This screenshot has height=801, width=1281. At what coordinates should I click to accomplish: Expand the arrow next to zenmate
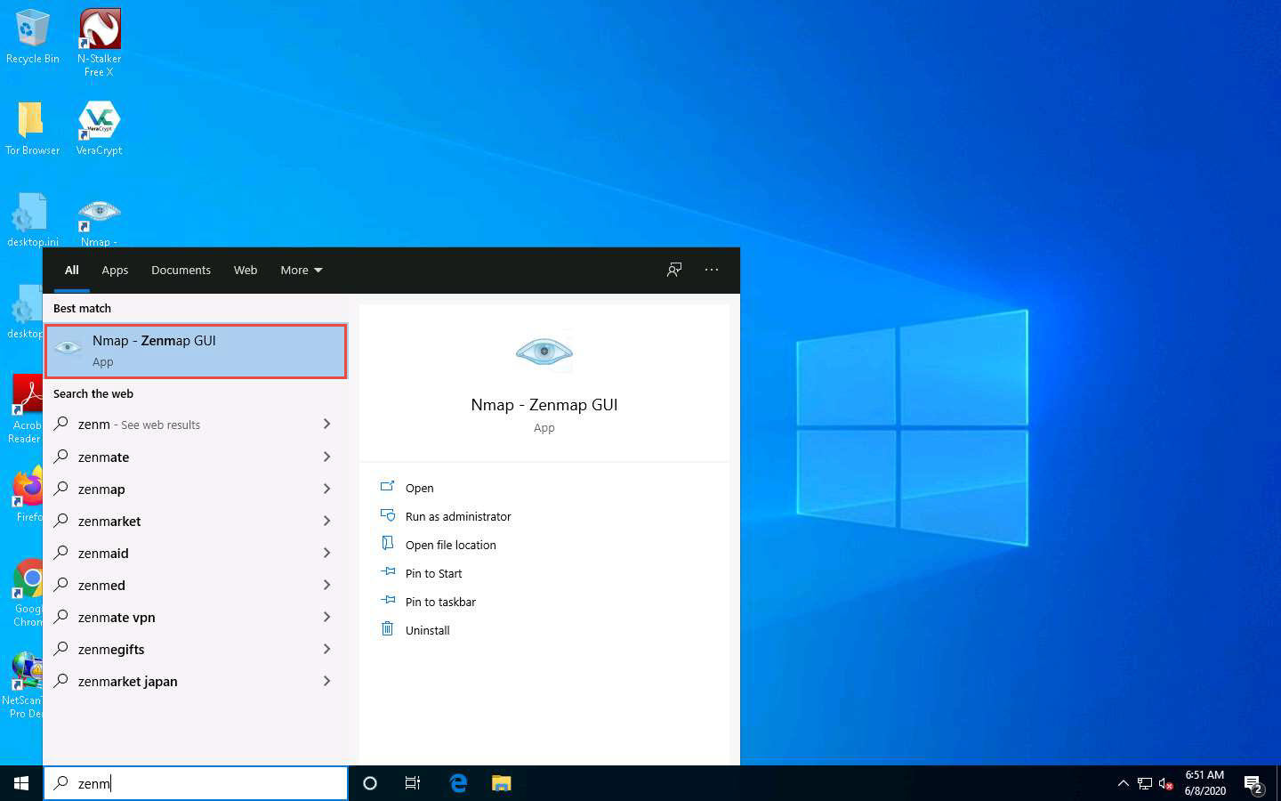(326, 457)
